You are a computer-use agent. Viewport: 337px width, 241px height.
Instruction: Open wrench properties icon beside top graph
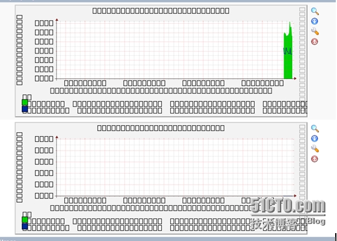315,32
